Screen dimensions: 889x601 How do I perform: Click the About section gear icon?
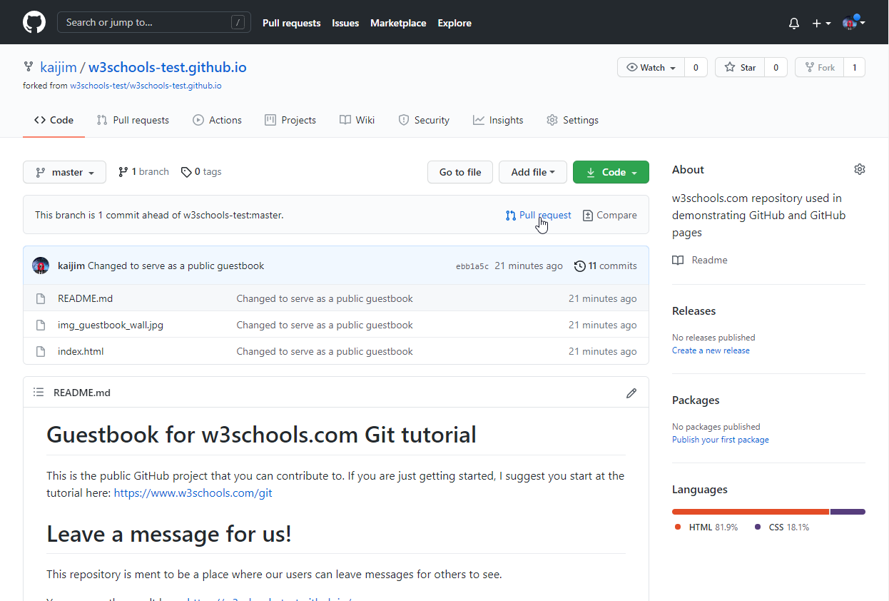coord(859,169)
